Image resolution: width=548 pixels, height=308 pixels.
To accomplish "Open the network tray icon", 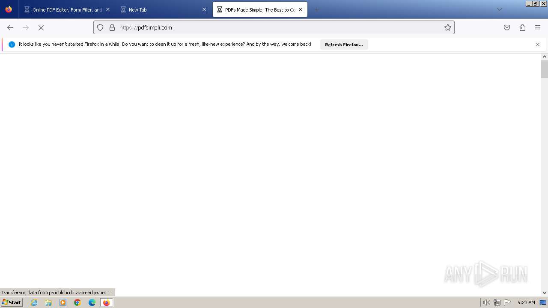I will click(497, 302).
